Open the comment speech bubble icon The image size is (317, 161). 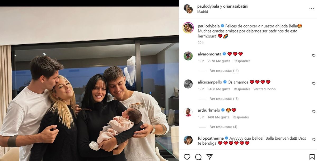point(198,157)
